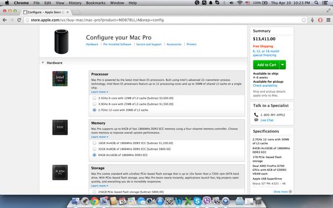The width and height of the screenshot is (333, 208).
Task: Open Calendar in the Dock
Action: tap(122, 201)
